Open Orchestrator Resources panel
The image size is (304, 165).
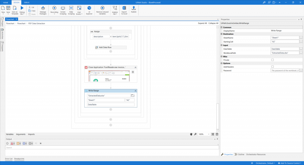[256, 155]
